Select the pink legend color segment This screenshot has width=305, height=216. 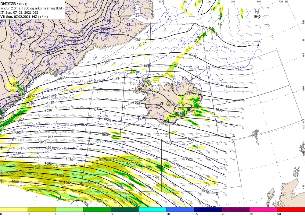point(264,209)
